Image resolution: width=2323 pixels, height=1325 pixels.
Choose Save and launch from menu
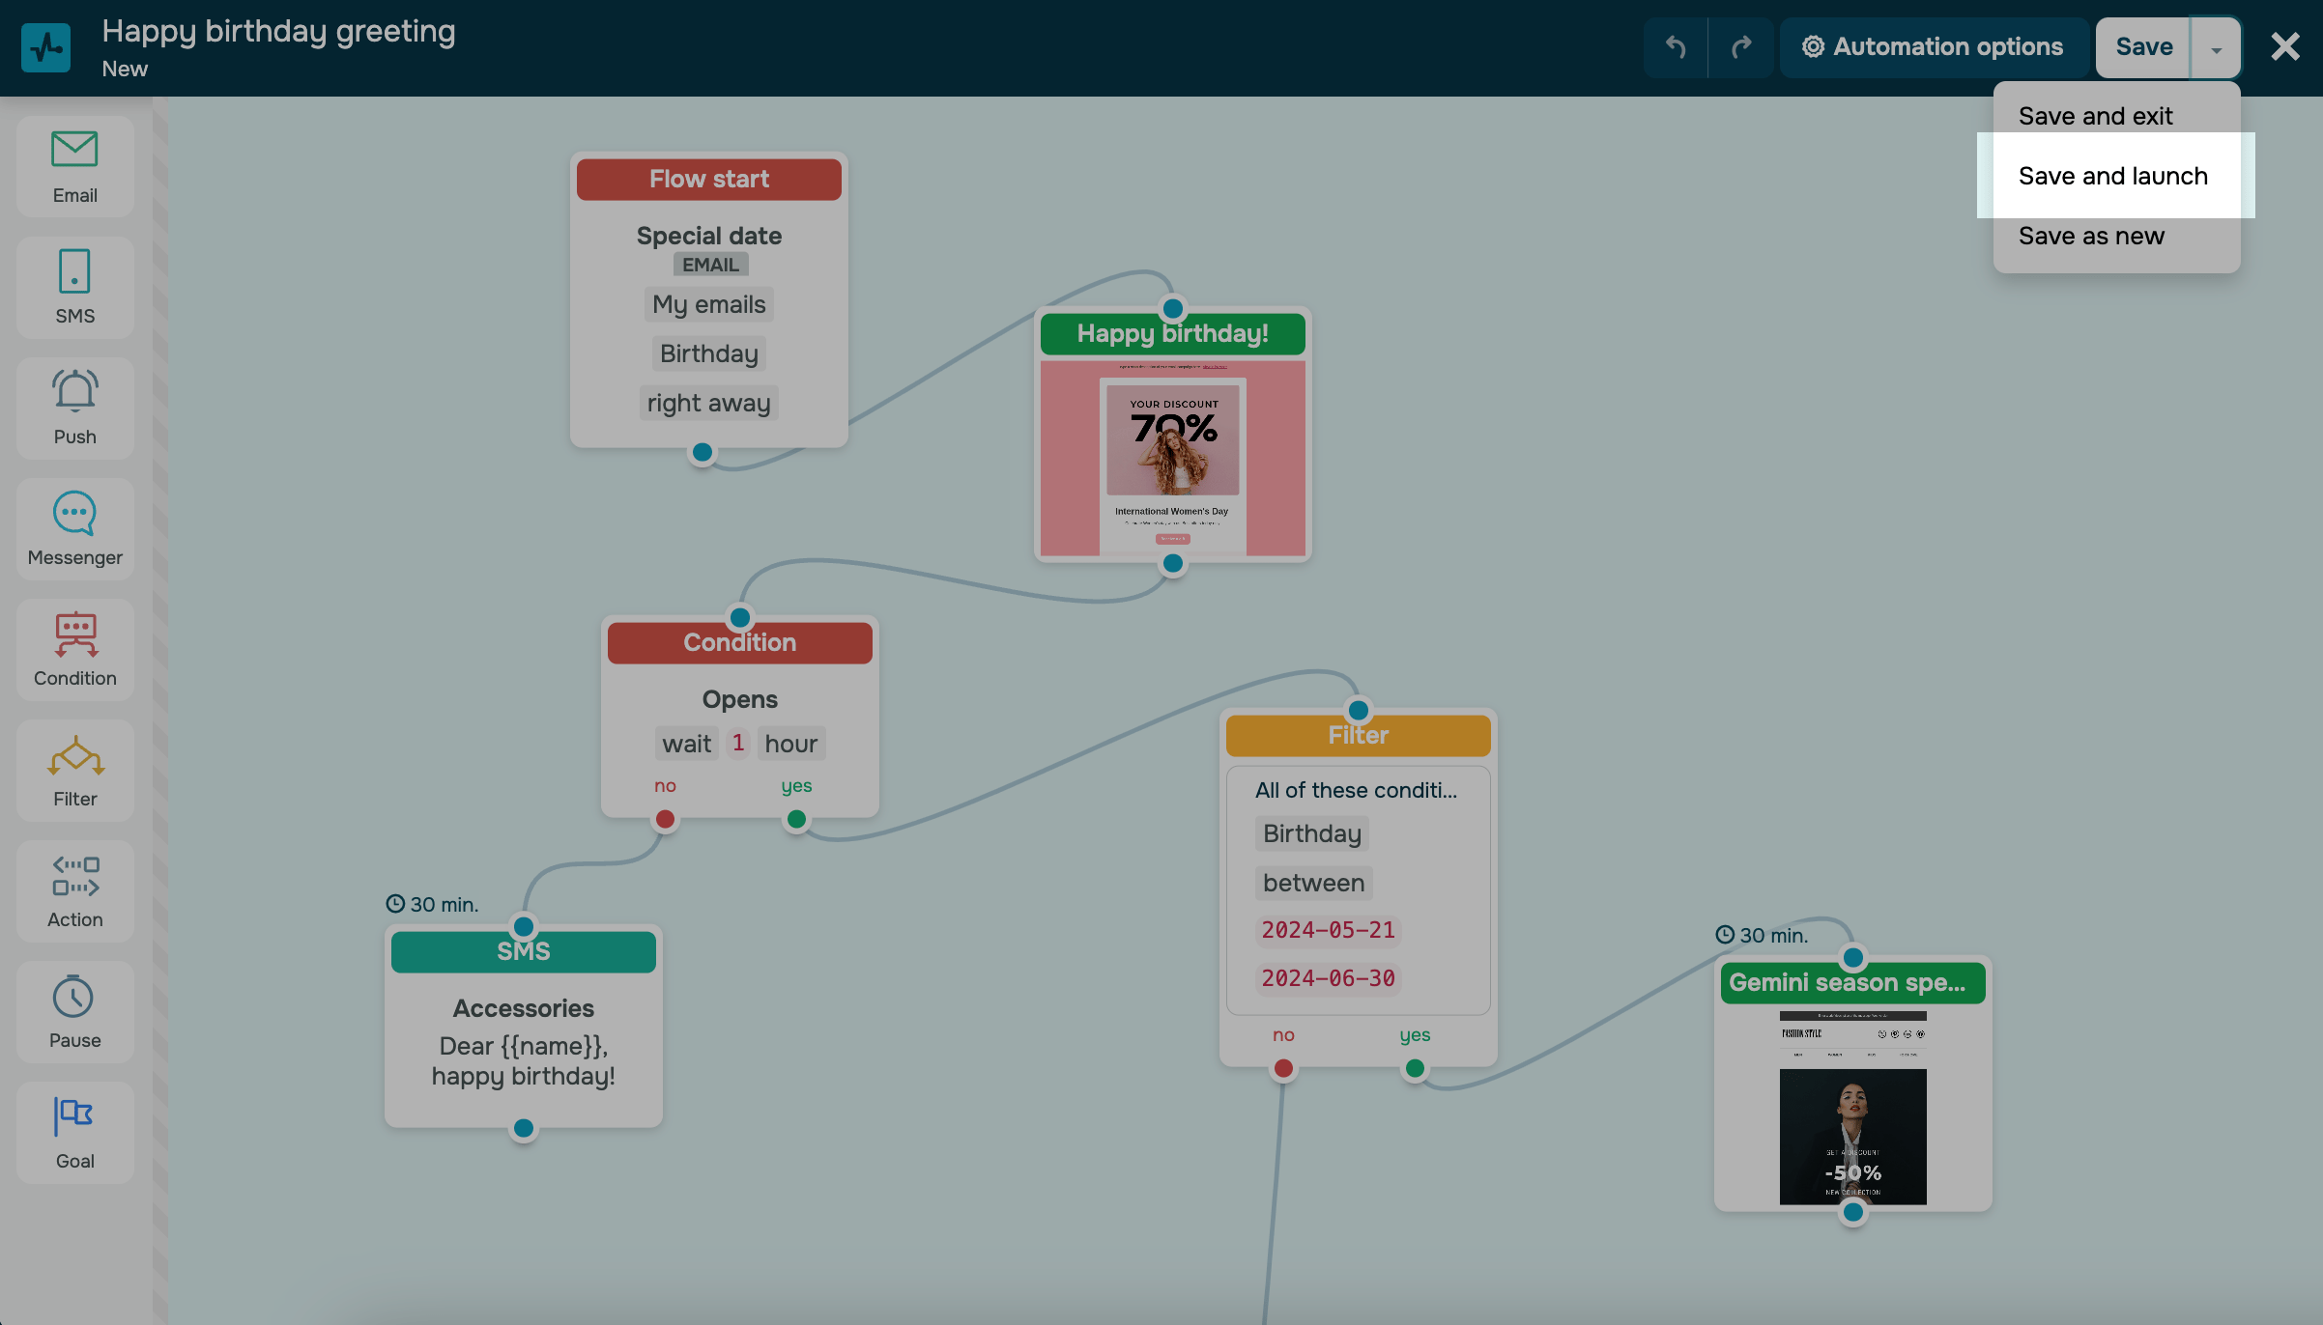point(2113,176)
